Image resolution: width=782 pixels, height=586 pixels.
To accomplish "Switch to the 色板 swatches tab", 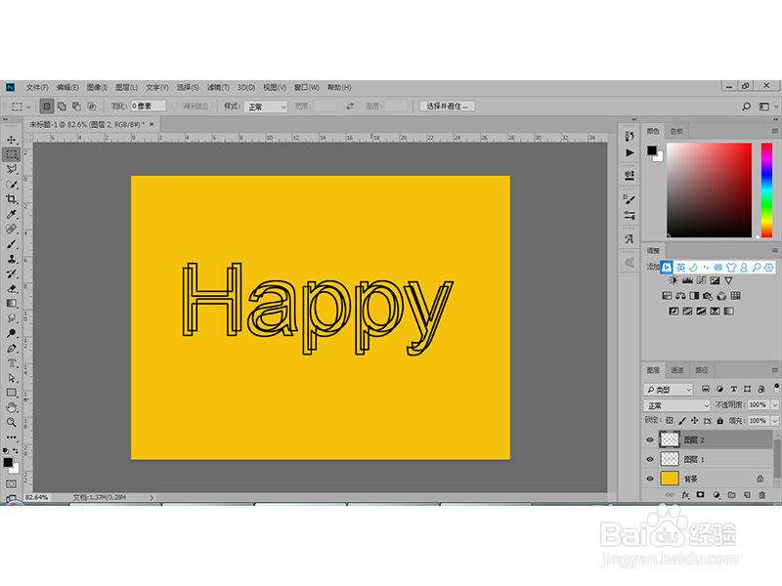I will point(676,131).
